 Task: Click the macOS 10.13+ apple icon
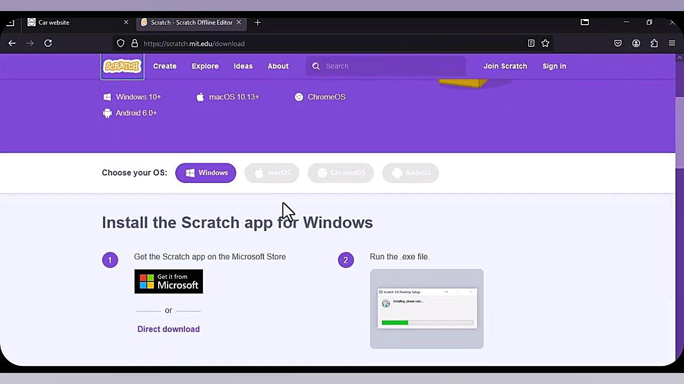tap(200, 97)
